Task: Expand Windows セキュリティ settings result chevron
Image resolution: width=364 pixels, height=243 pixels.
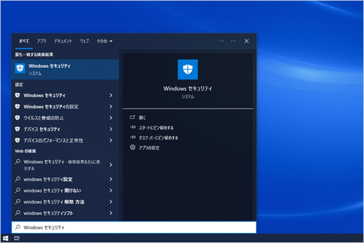Action: click(x=111, y=95)
